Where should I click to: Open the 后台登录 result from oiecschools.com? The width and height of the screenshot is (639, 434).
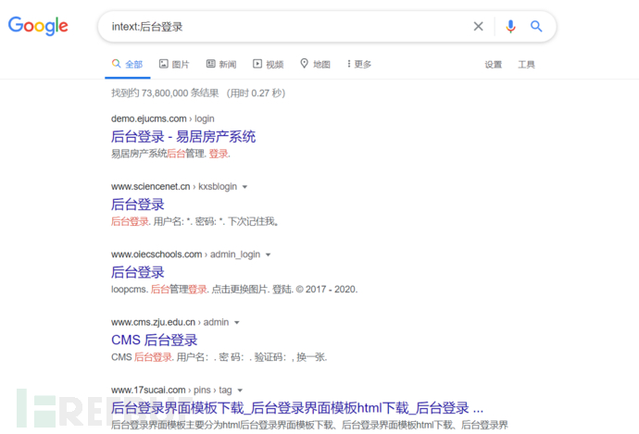point(138,272)
